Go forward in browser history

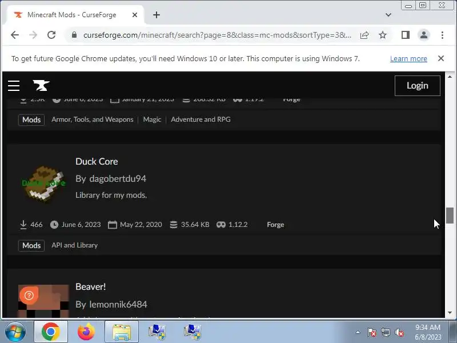33,35
